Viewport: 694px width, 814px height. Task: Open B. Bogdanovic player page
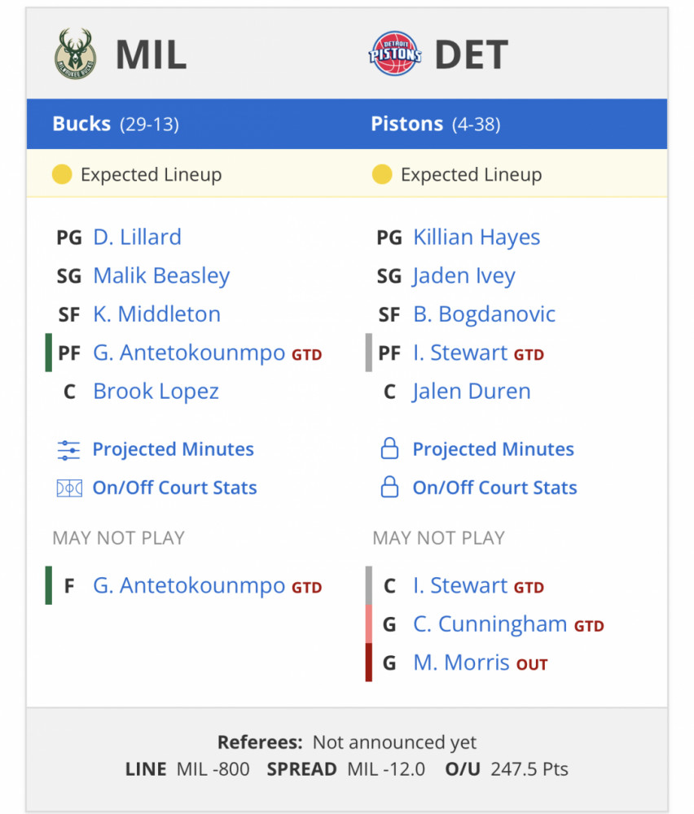484,314
